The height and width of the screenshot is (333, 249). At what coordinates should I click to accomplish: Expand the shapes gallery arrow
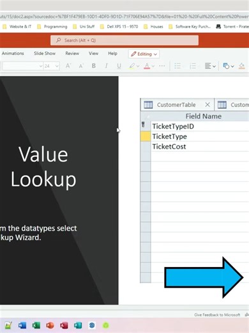(x=232, y=67)
